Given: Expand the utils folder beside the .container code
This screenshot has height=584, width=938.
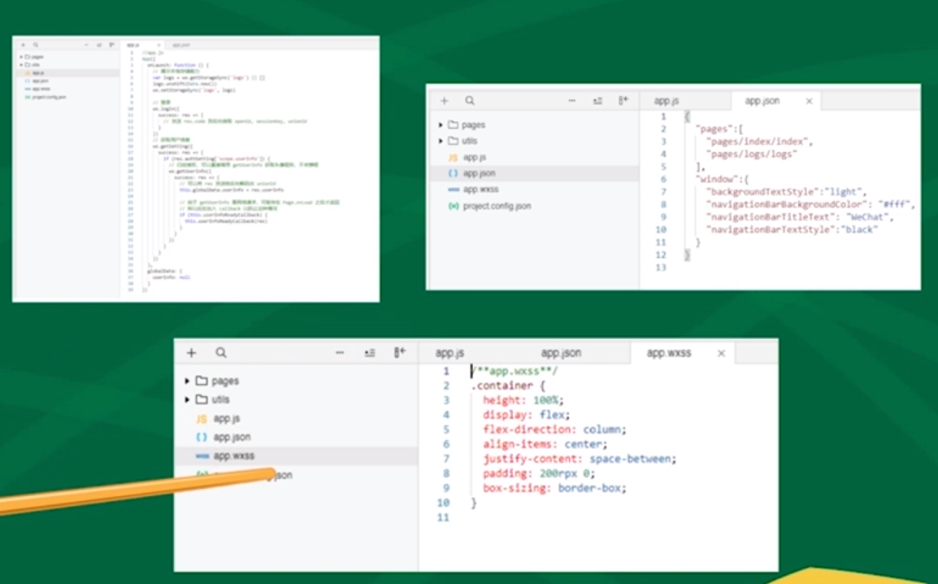Looking at the screenshot, I should click(x=188, y=399).
